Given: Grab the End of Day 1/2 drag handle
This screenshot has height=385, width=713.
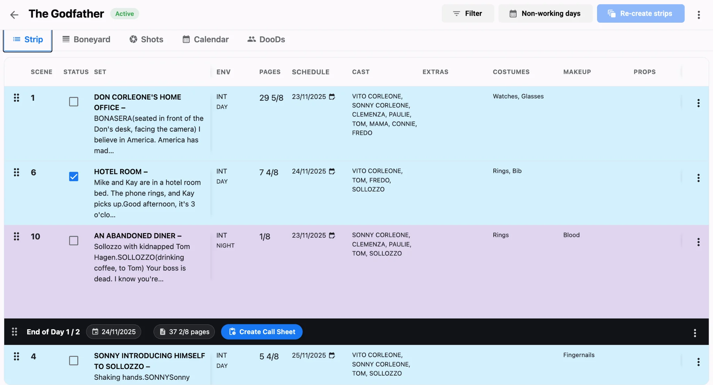Looking at the screenshot, I should point(14,332).
